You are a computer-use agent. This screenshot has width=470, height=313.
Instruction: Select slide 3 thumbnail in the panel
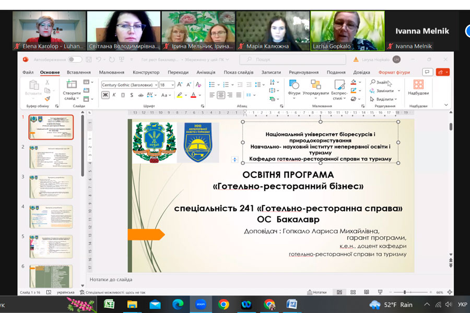coord(51,187)
